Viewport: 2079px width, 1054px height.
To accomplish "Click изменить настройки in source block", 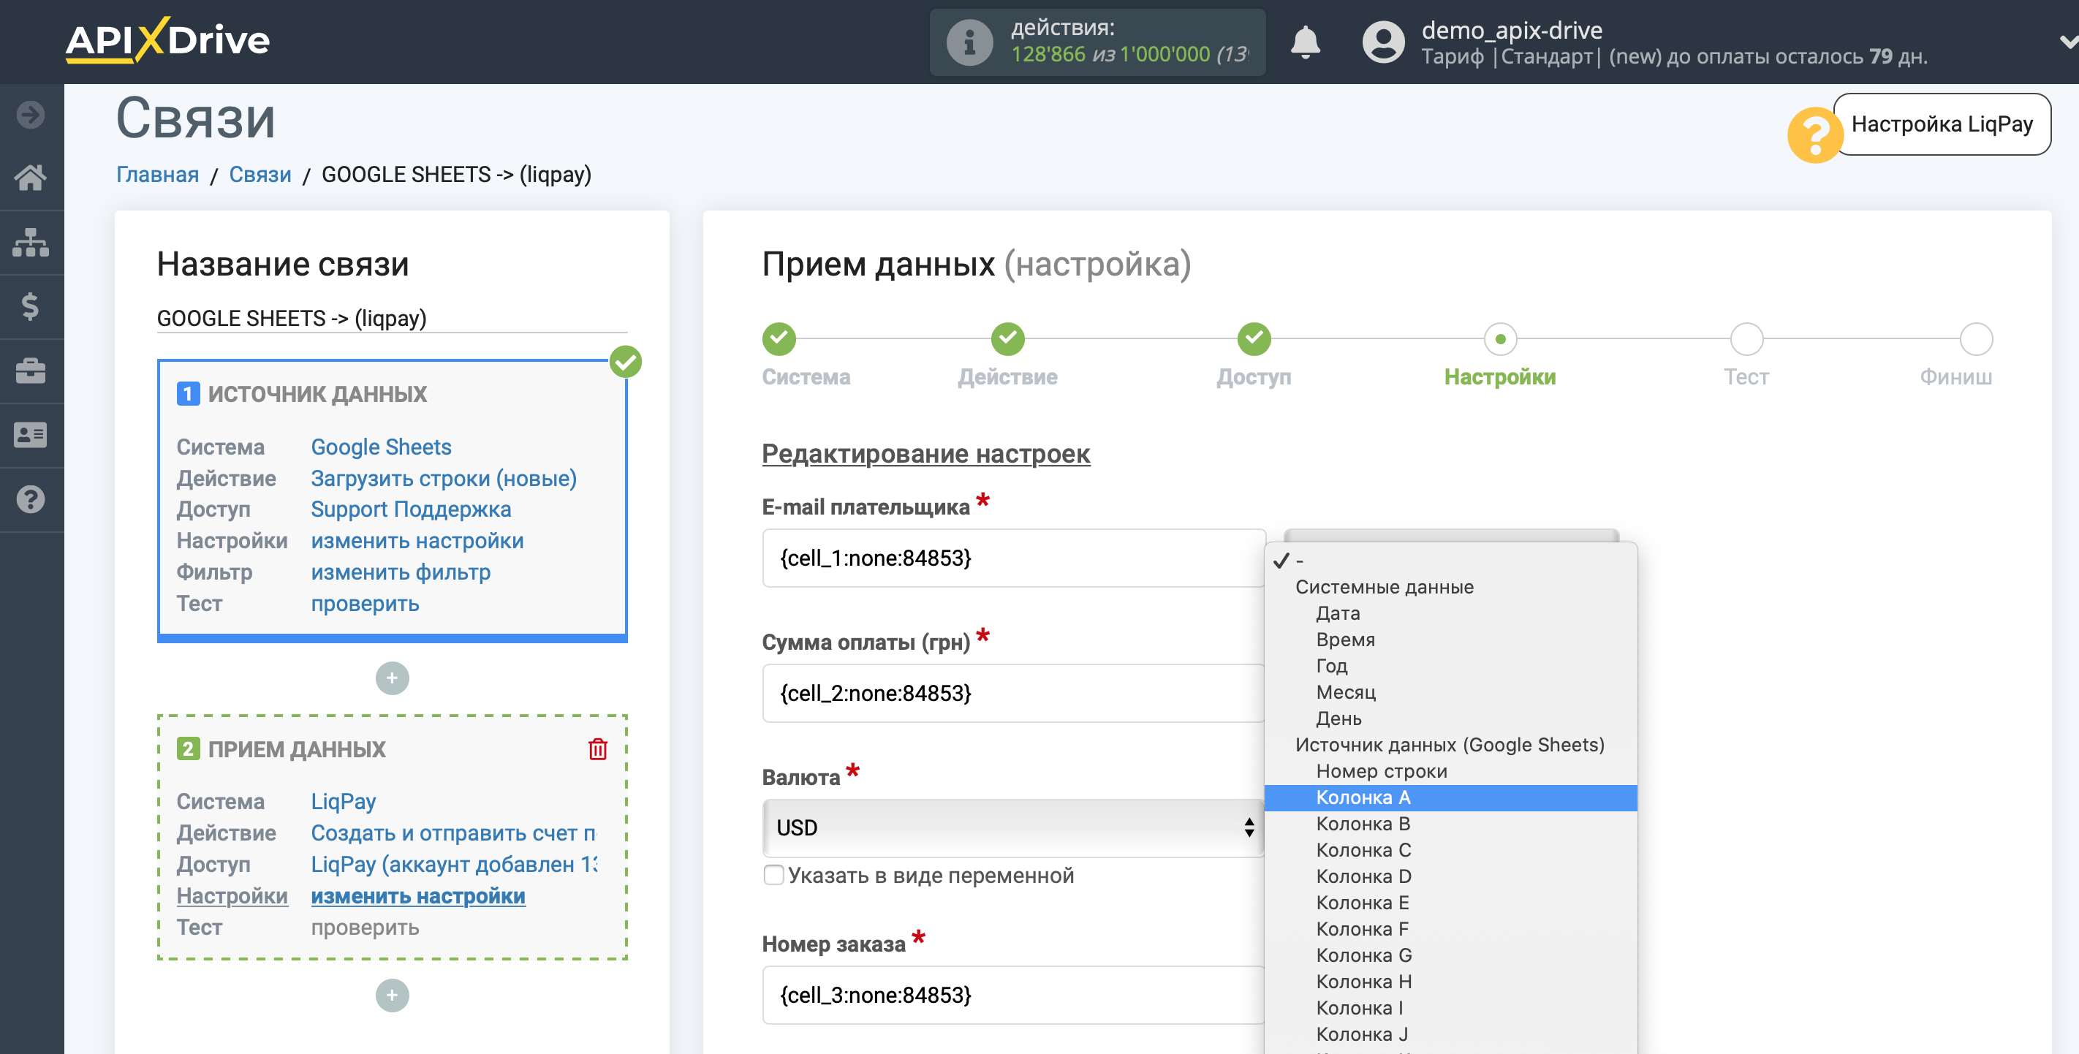I will click(x=417, y=541).
